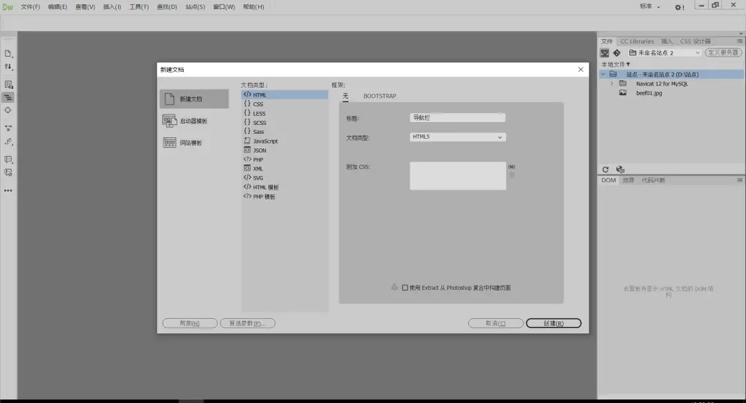
Task: Click the trash icon beside 附加 CSS
Action: (512, 175)
